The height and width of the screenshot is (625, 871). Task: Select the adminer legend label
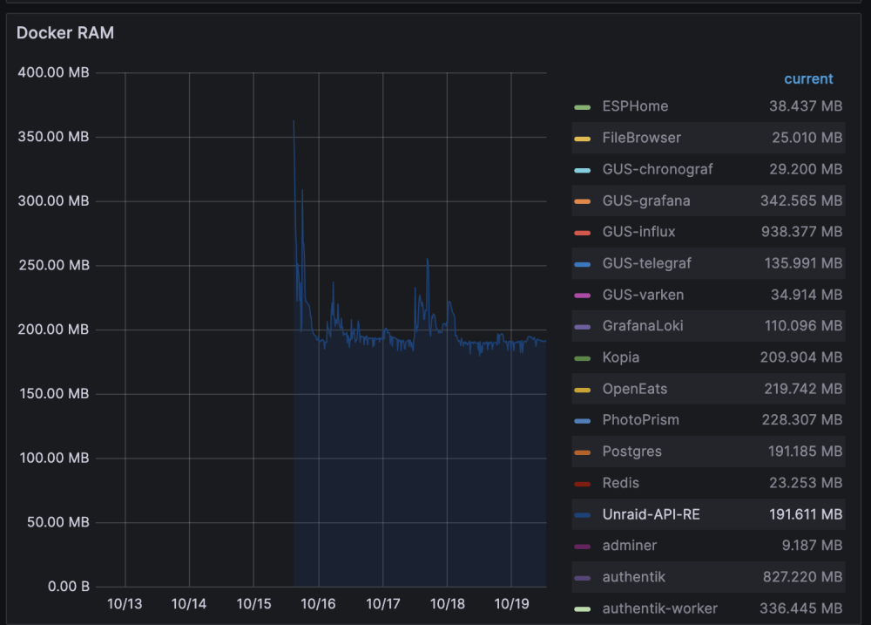630,546
